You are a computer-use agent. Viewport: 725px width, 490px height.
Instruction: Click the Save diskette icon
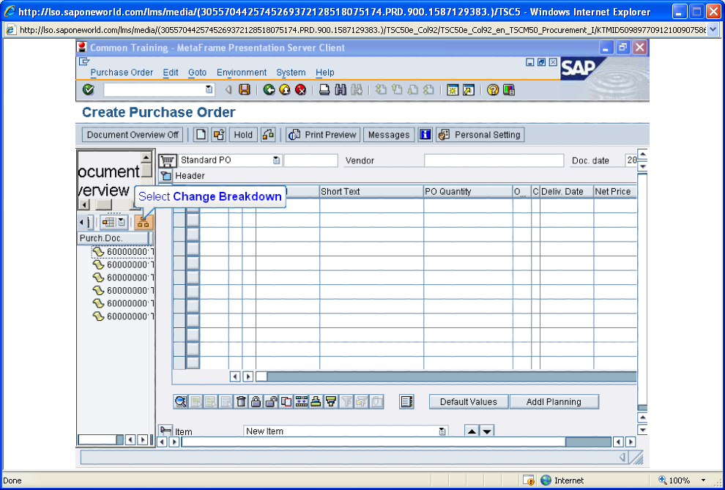(x=244, y=89)
